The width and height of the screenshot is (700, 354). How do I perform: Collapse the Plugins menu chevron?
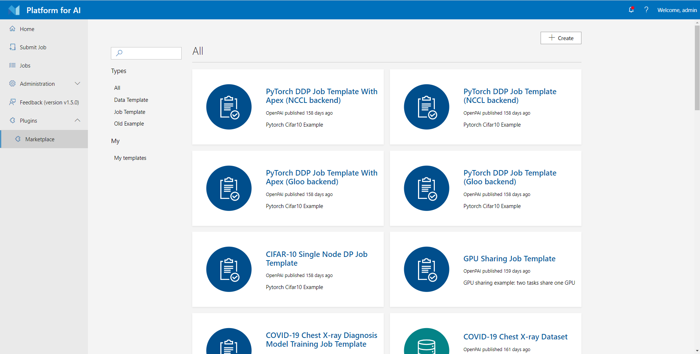[77, 120]
